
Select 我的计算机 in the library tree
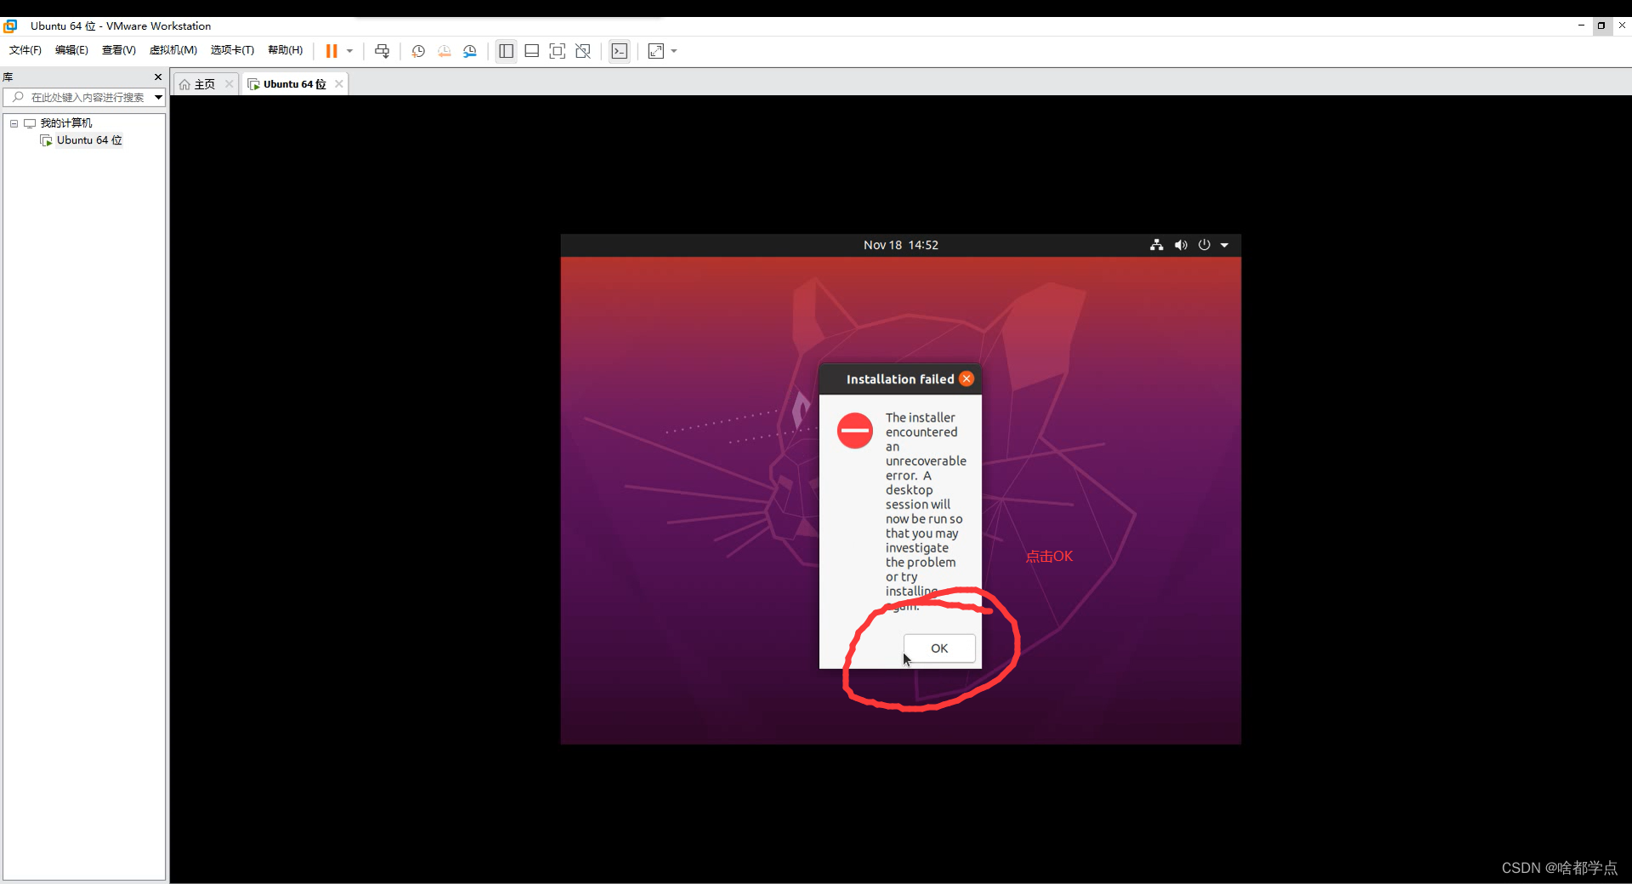pos(66,123)
